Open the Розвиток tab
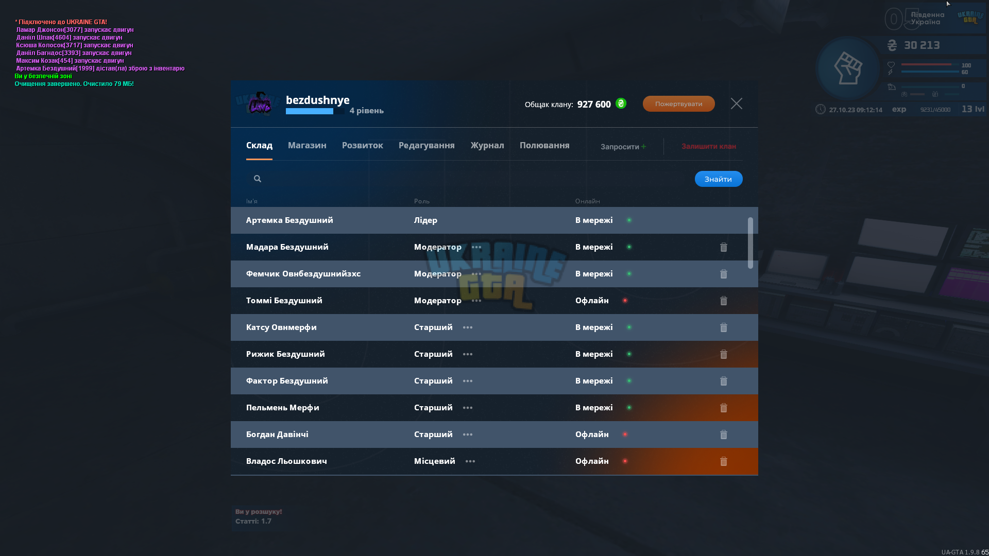Viewport: 989px width, 556px height. (363, 145)
